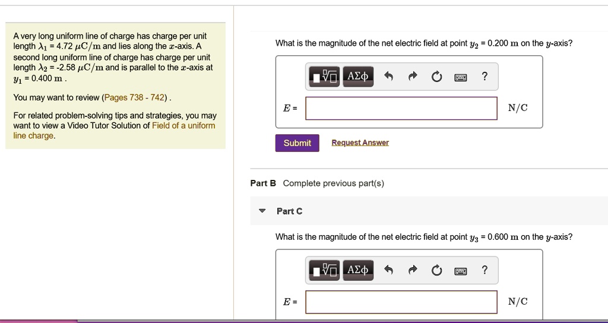
Task: Click undo arrow in the 0.200 m answer toolbar
Action: pyautogui.click(x=389, y=77)
